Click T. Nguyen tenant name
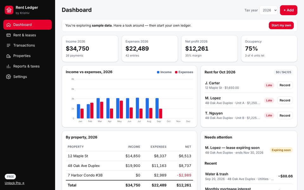Screen dimensions: 304x190 (x=214, y=113)
